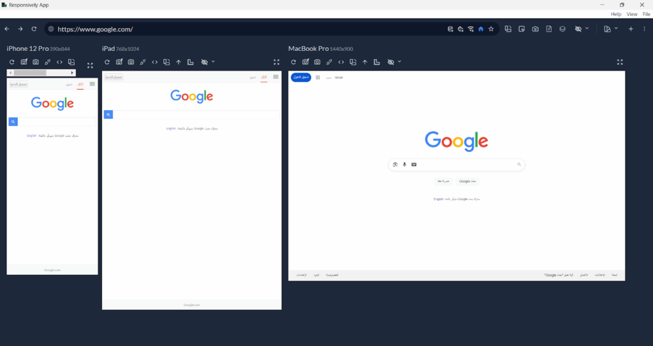Screen dimensions: 653x346
Task: Toggle event mirroring on the iPad
Action: pos(143,62)
